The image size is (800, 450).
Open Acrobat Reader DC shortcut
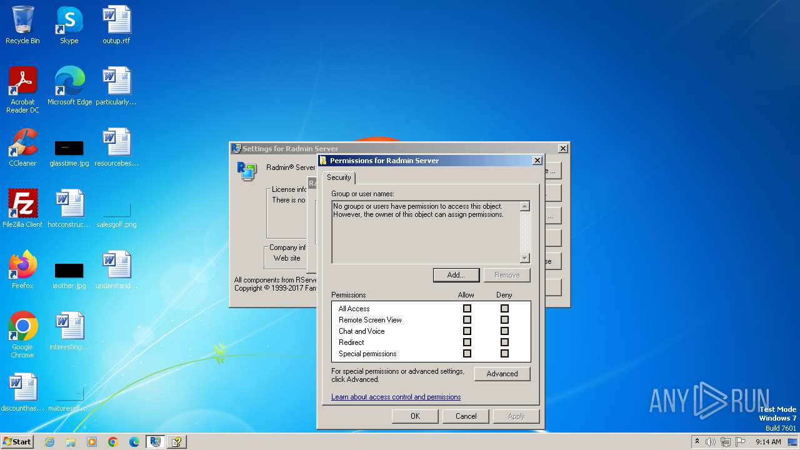coord(22,89)
